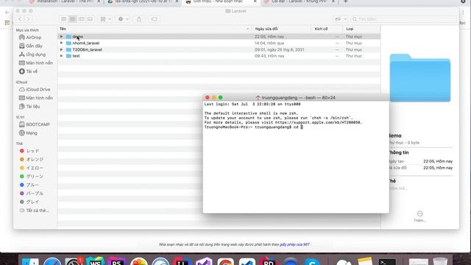Sort by Ngày sửa đổi column
Image resolution: width=471 pixels, height=265 pixels.
click(282, 29)
